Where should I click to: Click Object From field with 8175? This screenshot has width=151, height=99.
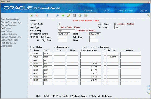pos(38,54)
